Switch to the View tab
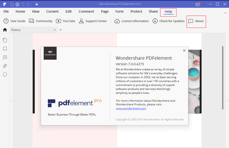Image resolution: width=229 pixels, height=148 pixels. click(35, 11)
